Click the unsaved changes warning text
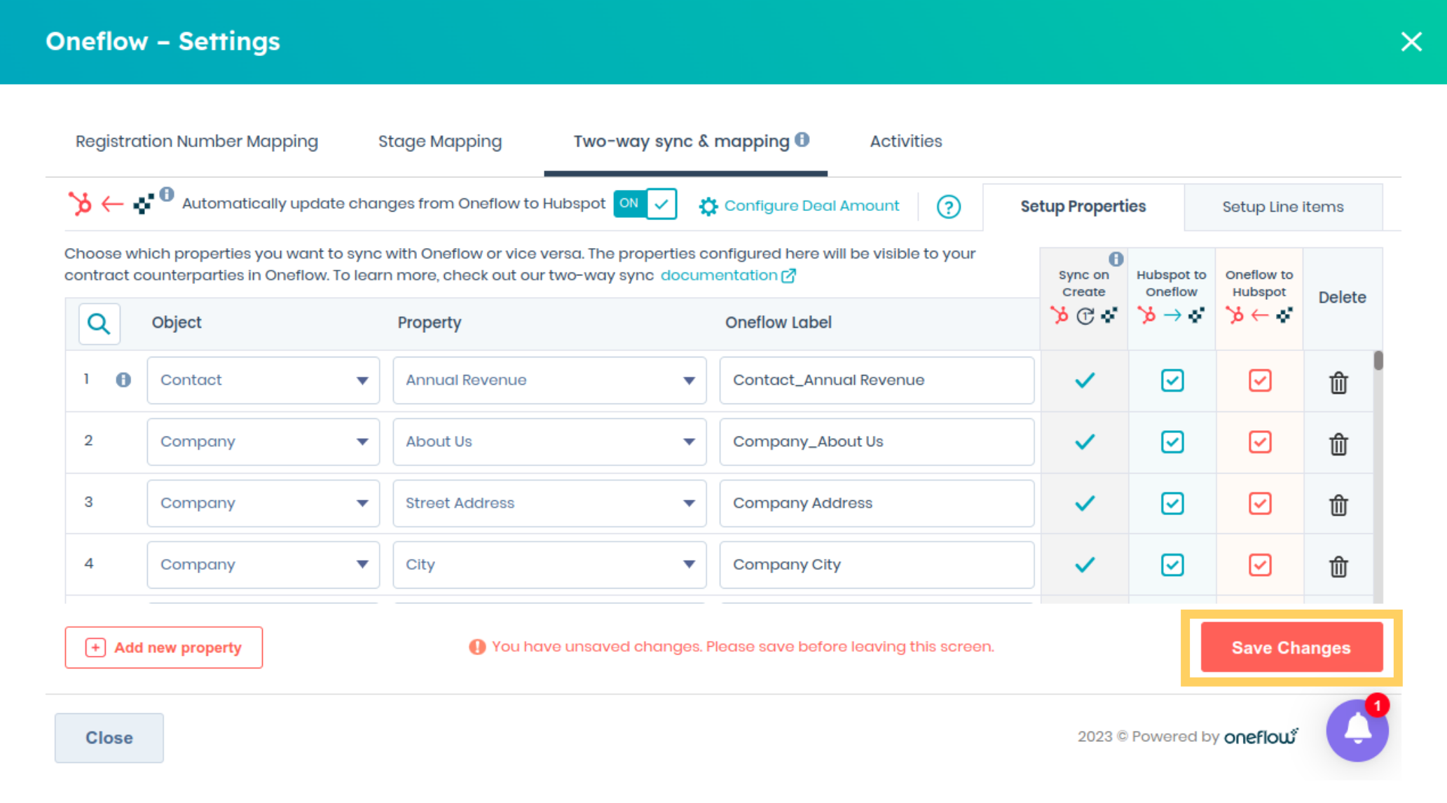The image size is (1447, 803). click(x=743, y=647)
